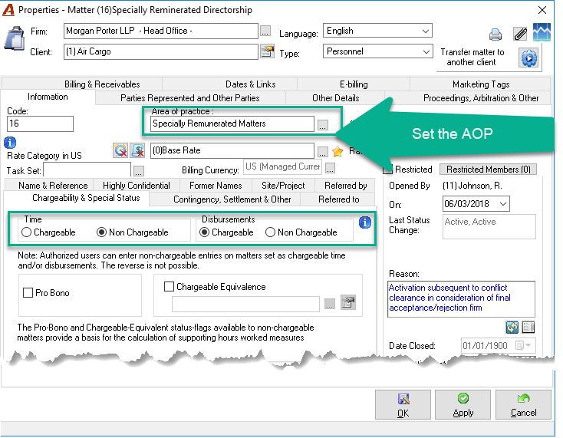The height and width of the screenshot is (438, 563).
Task: Browse Area of practice with ellipsis button
Action: pos(323,125)
